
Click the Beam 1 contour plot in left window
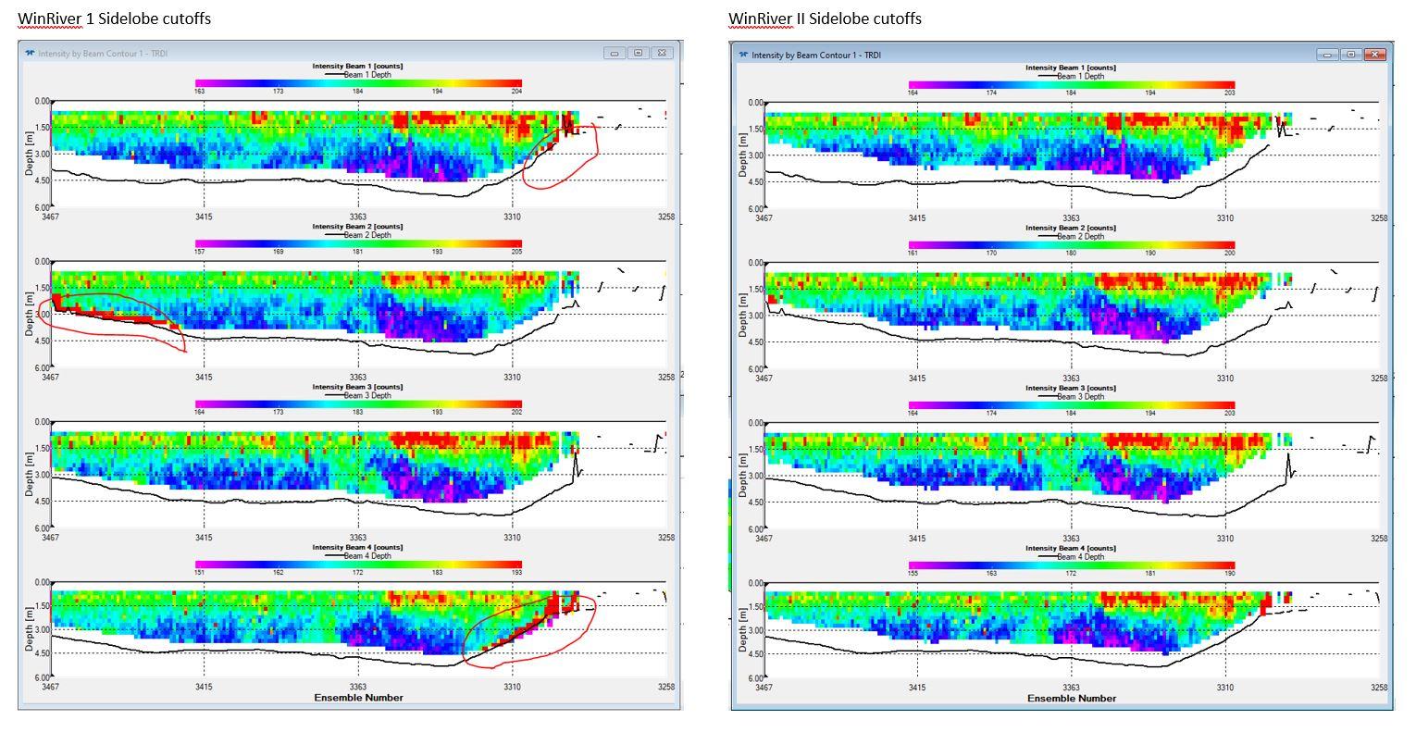coord(358,154)
